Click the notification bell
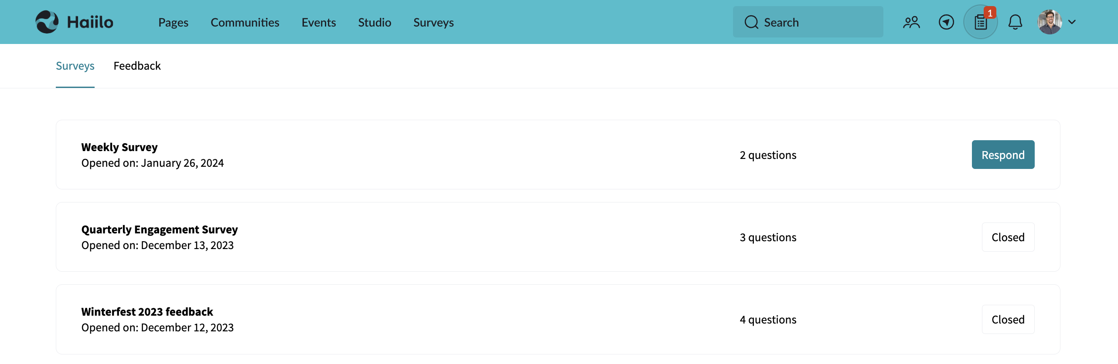 point(1016,22)
